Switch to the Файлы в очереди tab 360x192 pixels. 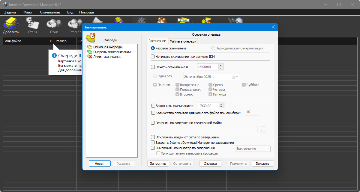click(183, 41)
